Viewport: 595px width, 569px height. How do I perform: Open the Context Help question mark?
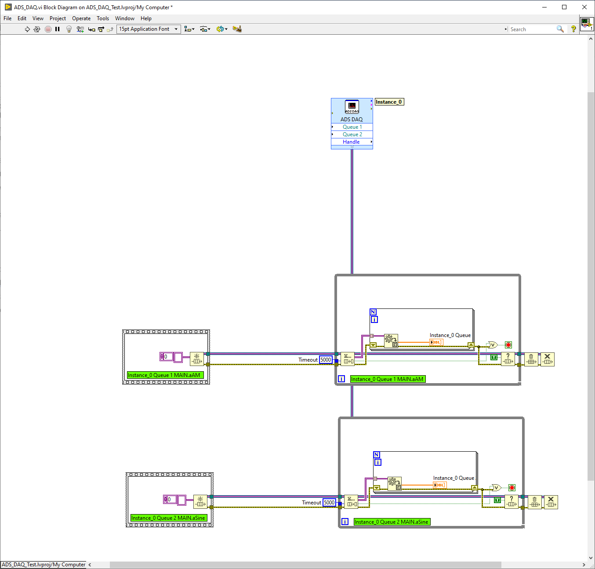pyautogui.click(x=573, y=29)
